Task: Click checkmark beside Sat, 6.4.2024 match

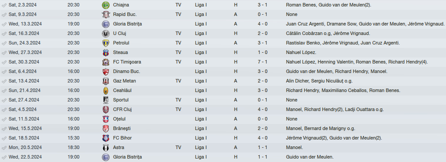Action: [x=4, y=71]
